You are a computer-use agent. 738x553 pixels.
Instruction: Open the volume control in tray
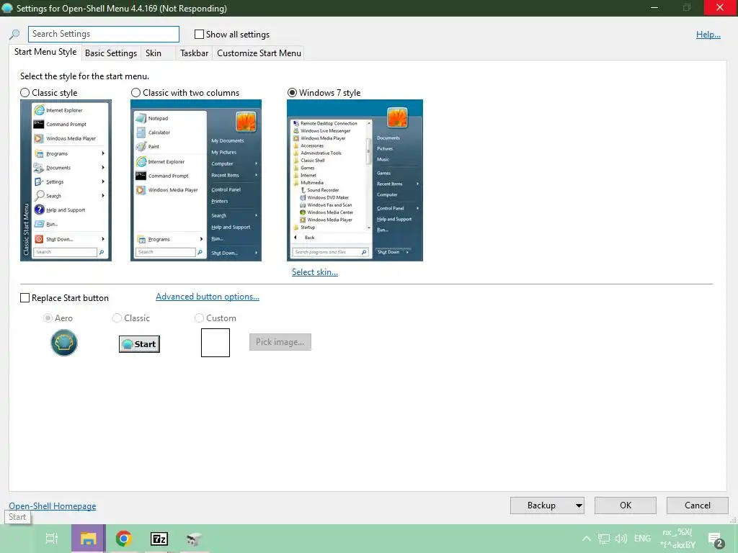621,539
